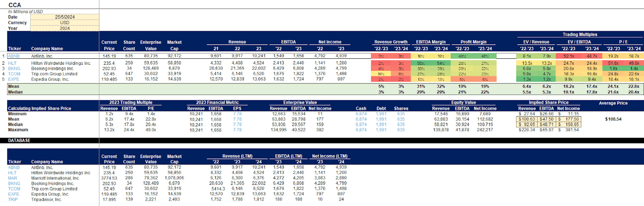The image size is (644, 206).
Task: Click the Debt column header
Action: [380, 108]
